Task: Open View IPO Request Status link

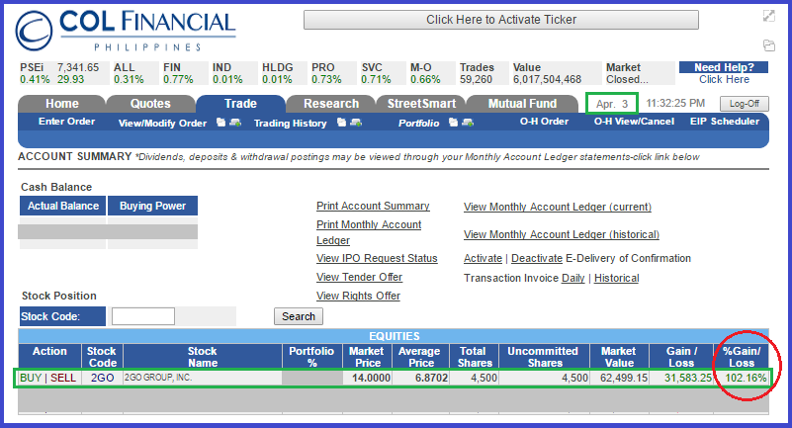Action: [377, 258]
